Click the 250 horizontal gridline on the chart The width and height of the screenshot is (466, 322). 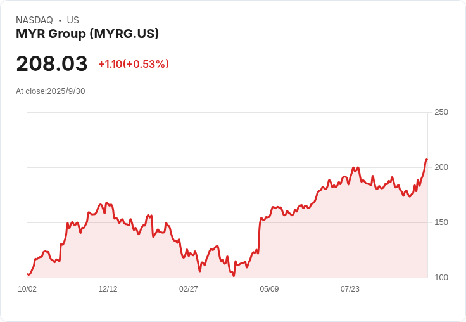pos(228,113)
